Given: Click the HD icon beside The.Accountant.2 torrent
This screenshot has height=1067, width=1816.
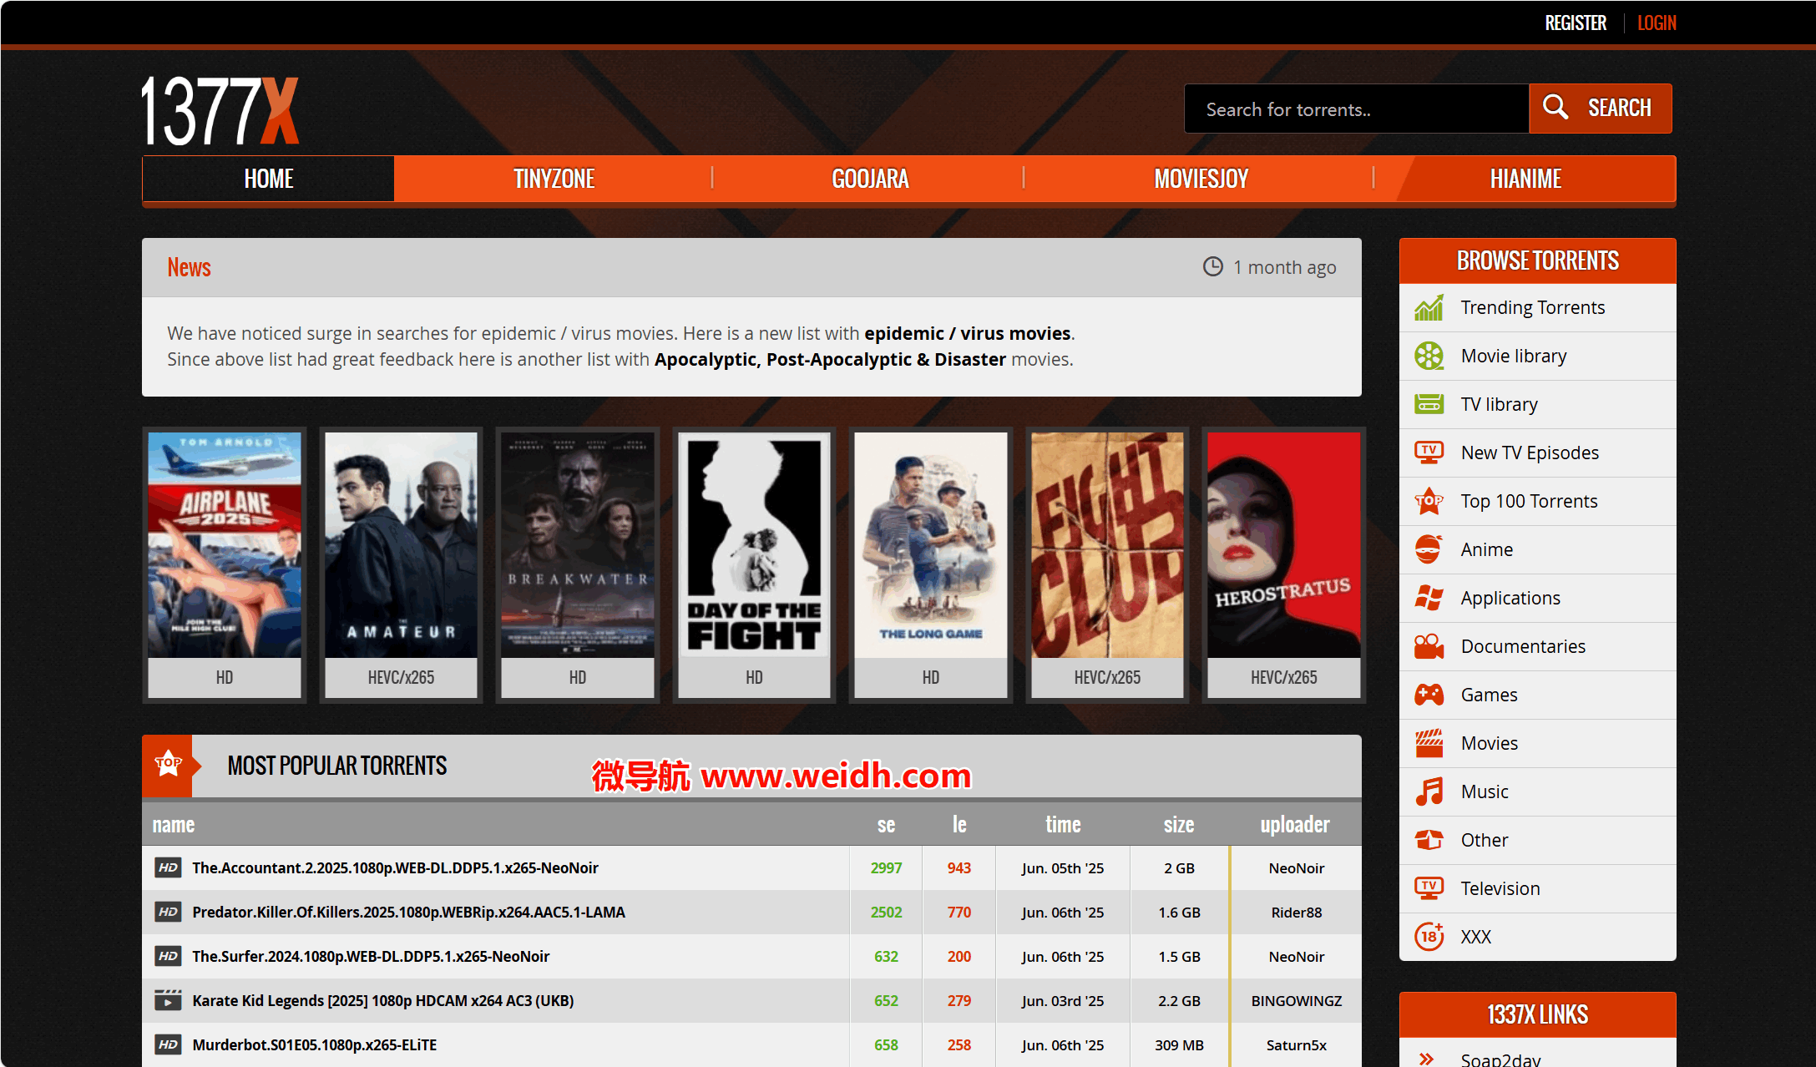Looking at the screenshot, I should tap(168, 868).
